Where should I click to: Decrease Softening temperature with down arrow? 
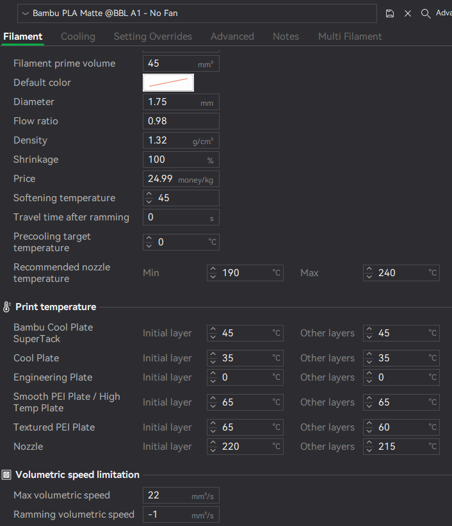(149, 202)
